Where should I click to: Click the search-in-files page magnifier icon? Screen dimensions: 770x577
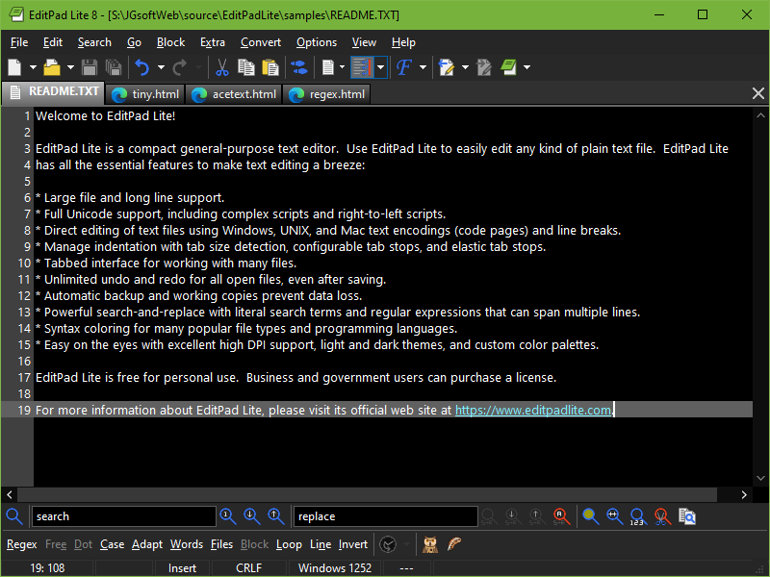click(x=687, y=516)
